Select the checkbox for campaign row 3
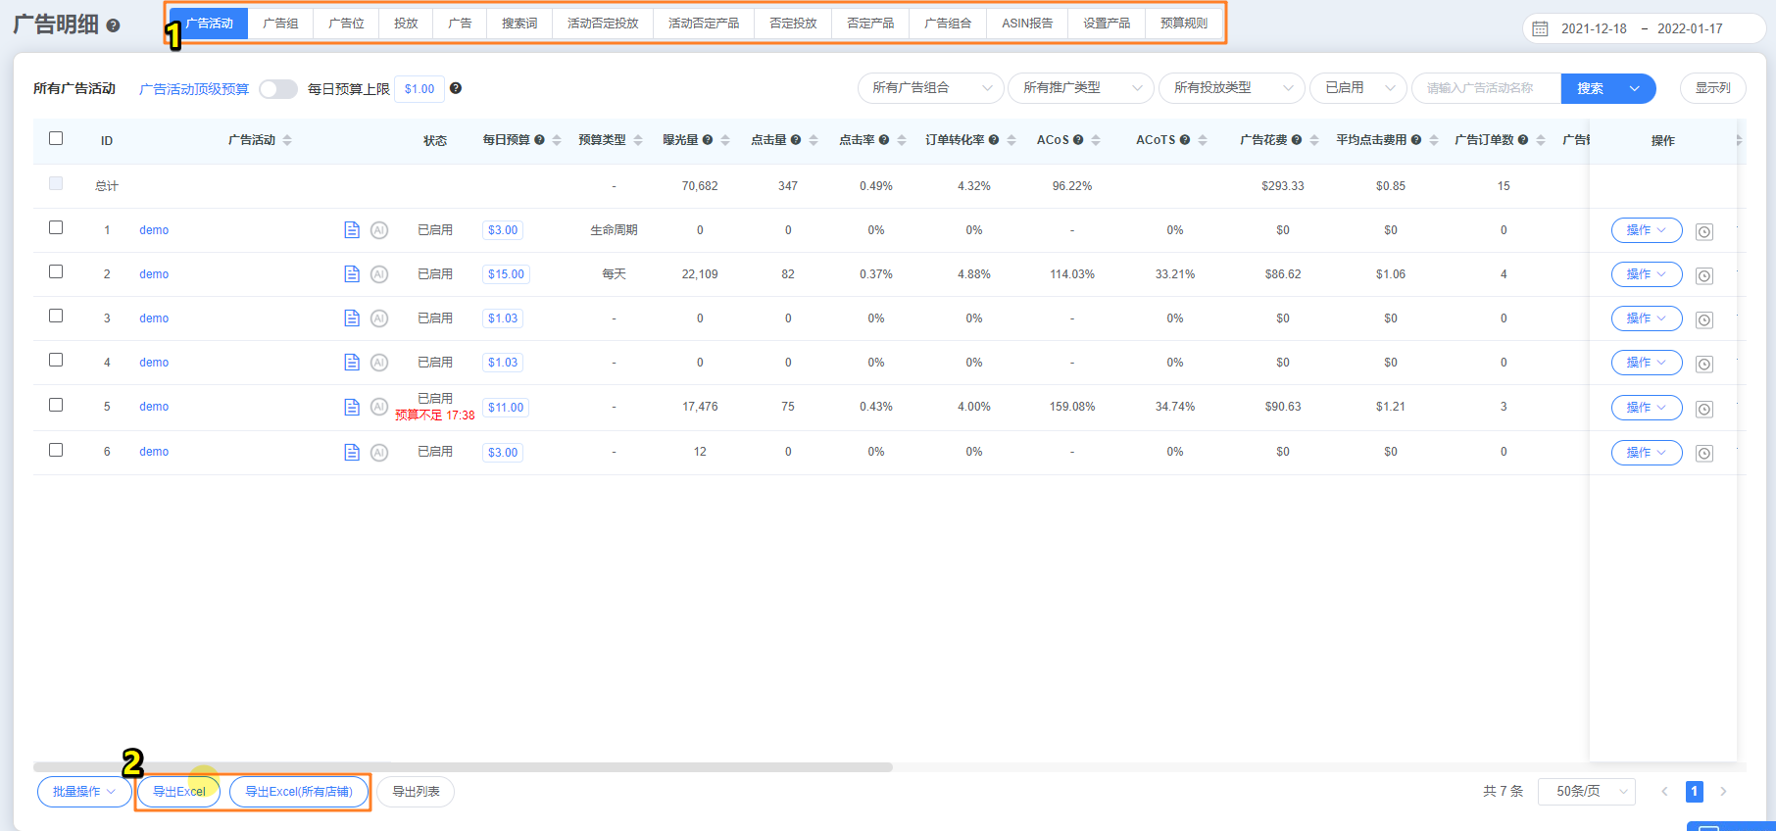1776x831 pixels. click(56, 316)
